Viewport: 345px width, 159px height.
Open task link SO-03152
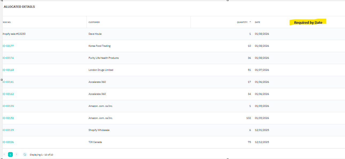click(8, 118)
